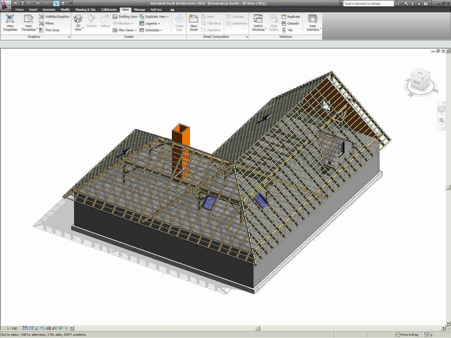Open the Communication Center satellite icon

pyautogui.click(x=412, y=3)
